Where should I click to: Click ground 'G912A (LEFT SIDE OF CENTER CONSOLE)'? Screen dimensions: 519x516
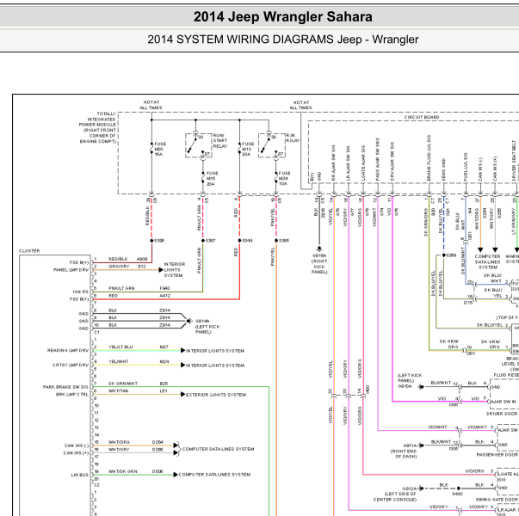tap(395, 494)
